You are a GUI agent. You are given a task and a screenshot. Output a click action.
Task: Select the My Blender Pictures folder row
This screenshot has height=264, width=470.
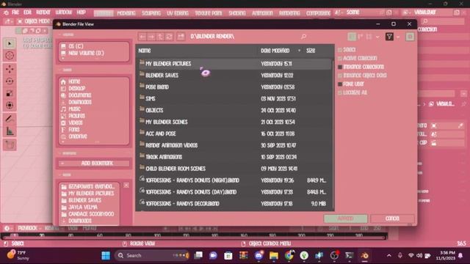click(234, 64)
